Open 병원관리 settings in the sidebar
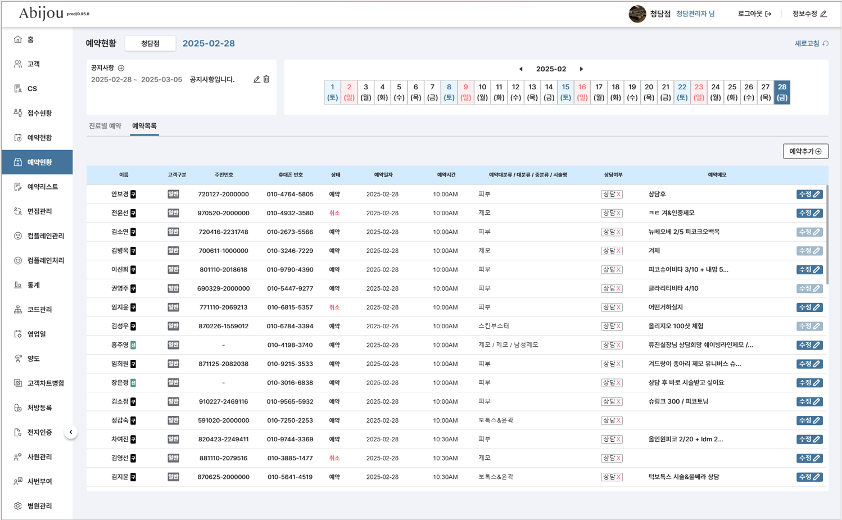 click(x=39, y=506)
